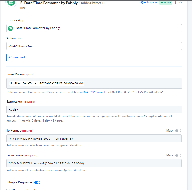Image resolution: width=192 pixels, height=190 pixels.
Task: Click the Action Event dropdown arrow
Action: (178, 46)
